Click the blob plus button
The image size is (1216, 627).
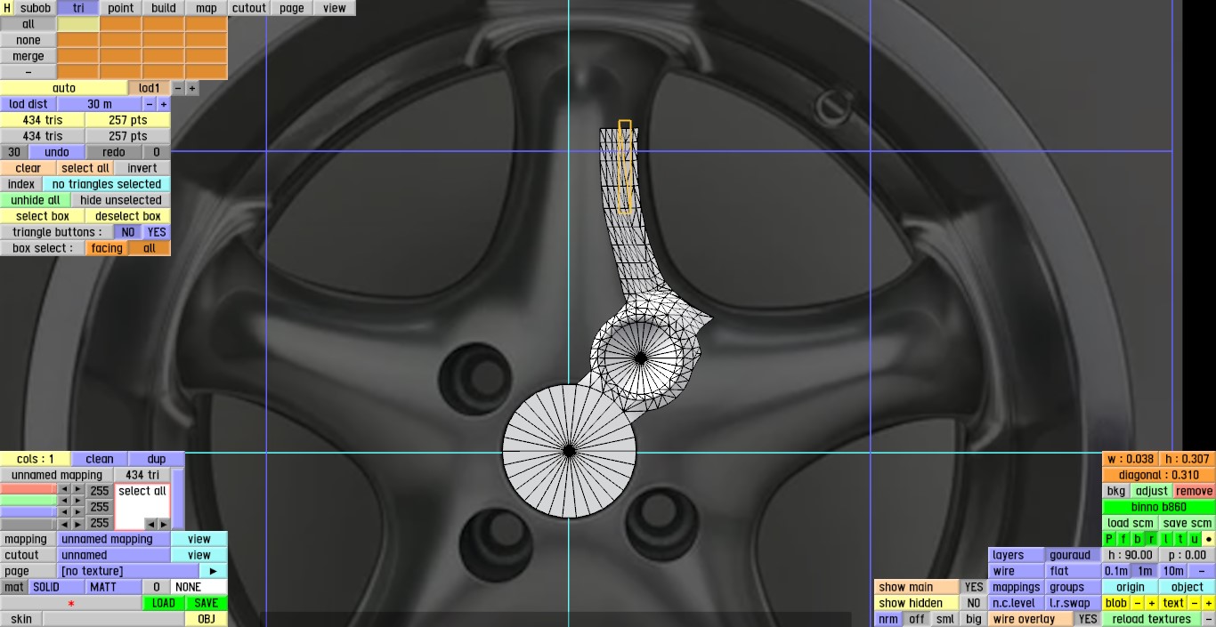pos(1151,603)
